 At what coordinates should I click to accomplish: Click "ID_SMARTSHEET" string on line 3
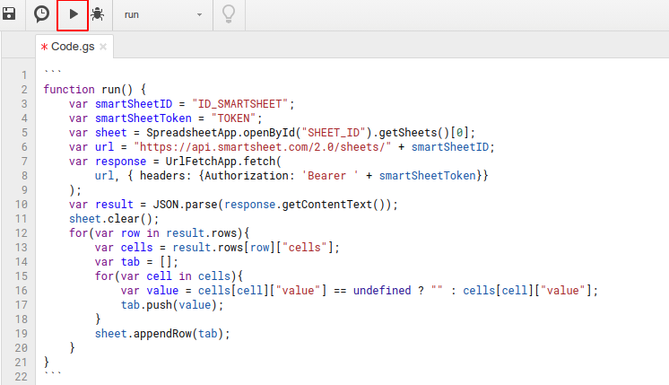[x=239, y=104]
